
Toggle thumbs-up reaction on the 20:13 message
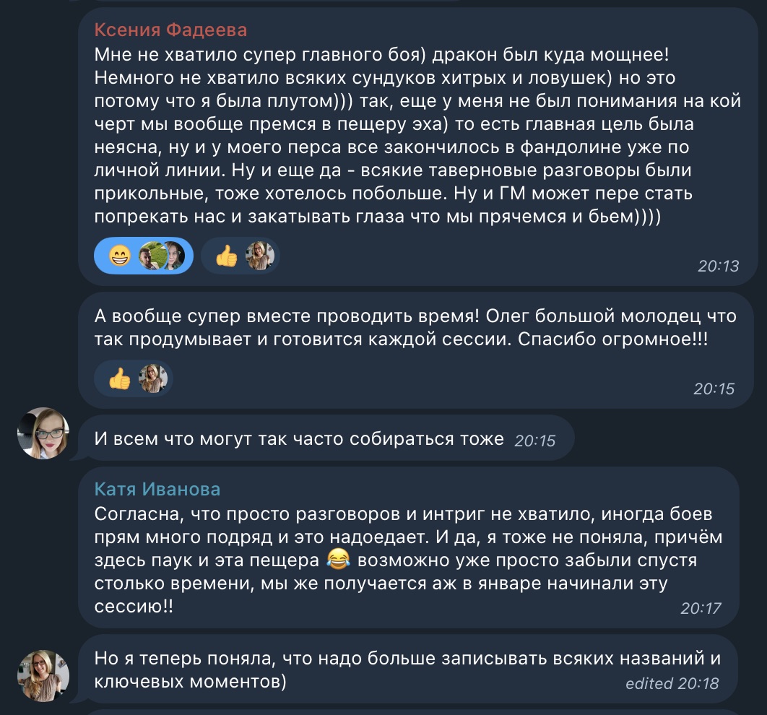240,256
